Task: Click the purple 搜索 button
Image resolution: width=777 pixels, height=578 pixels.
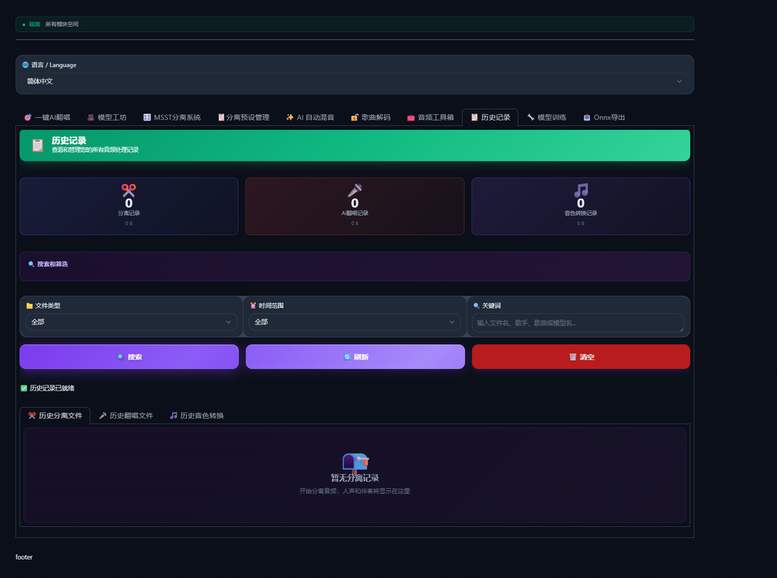Action: (129, 356)
